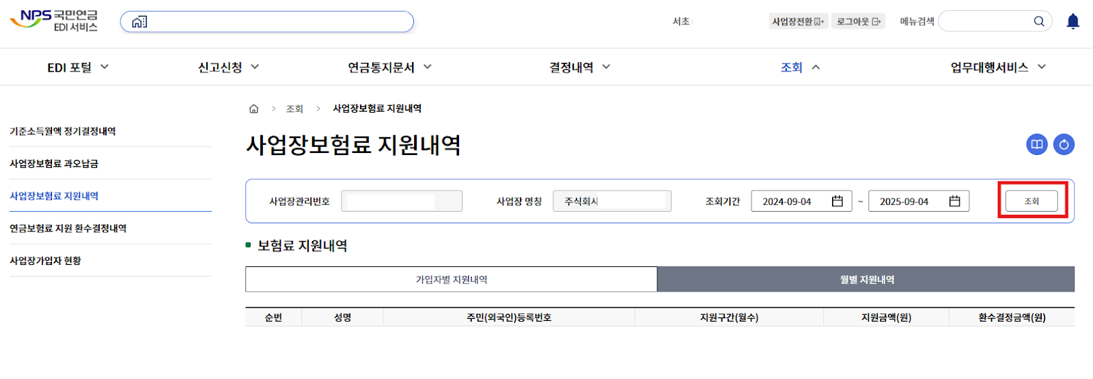Image resolution: width=1093 pixels, height=379 pixels.
Task: Click the 로그아웃 button
Action: pyautogui.click(x=858, y=22)
